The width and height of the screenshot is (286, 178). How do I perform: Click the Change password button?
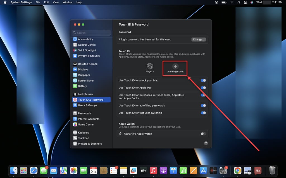199,39
